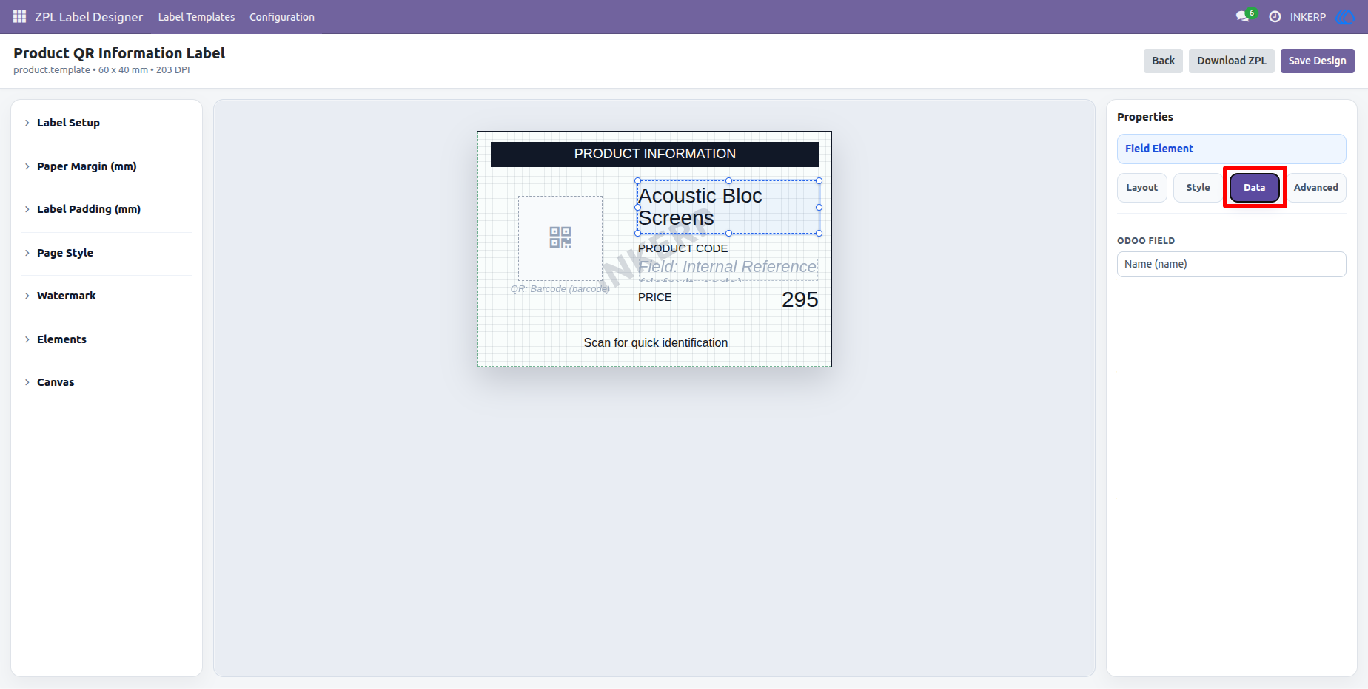The image size is (1368, 689).
Task: Open the Configuration menu
Action: (282, 17)
